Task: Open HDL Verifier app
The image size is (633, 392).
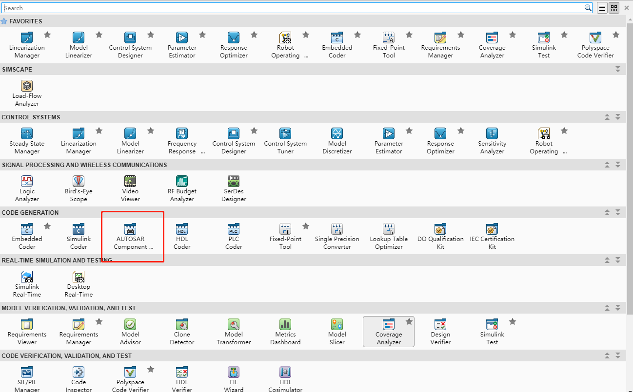Action: (x=182, y=379)
